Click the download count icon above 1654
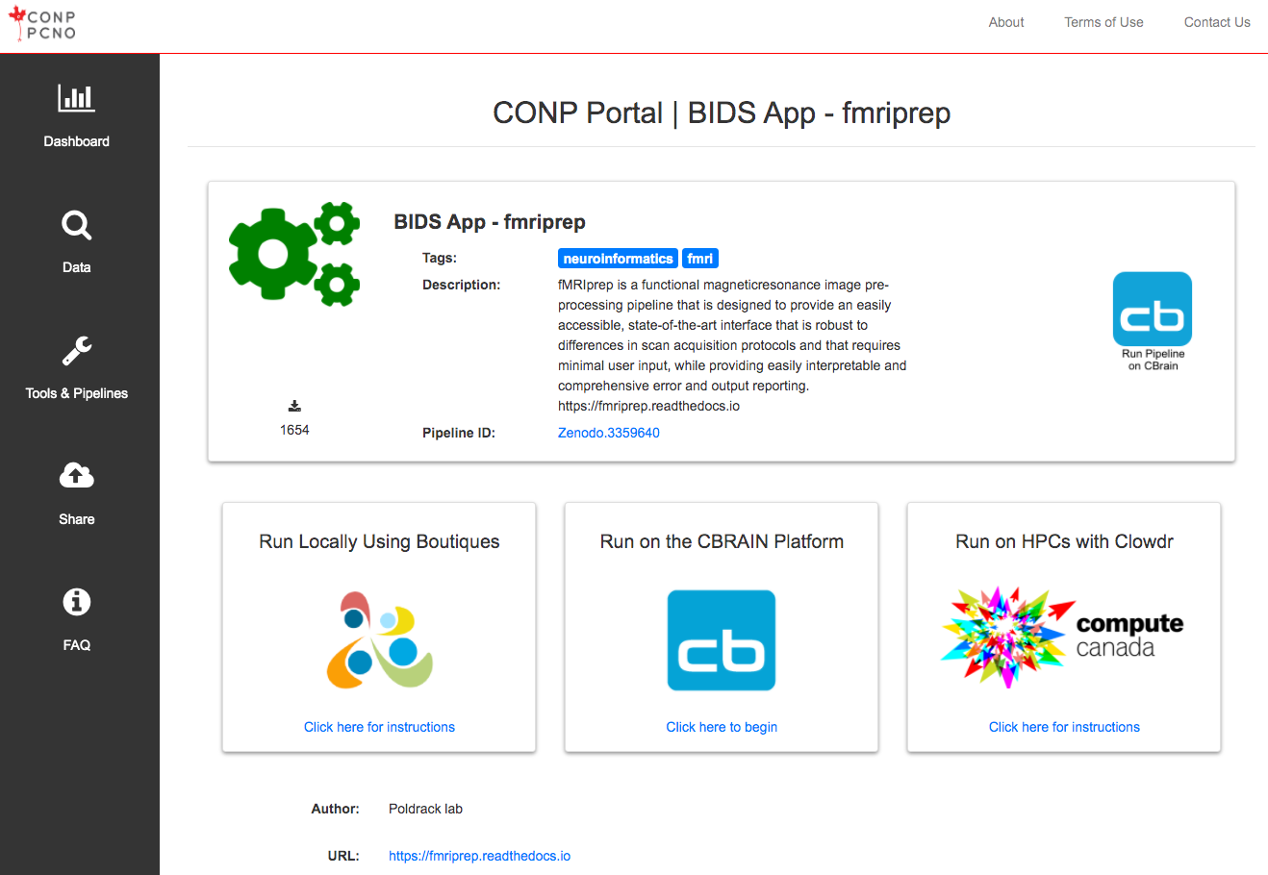 pyautogui.click(x=294, y=405)
